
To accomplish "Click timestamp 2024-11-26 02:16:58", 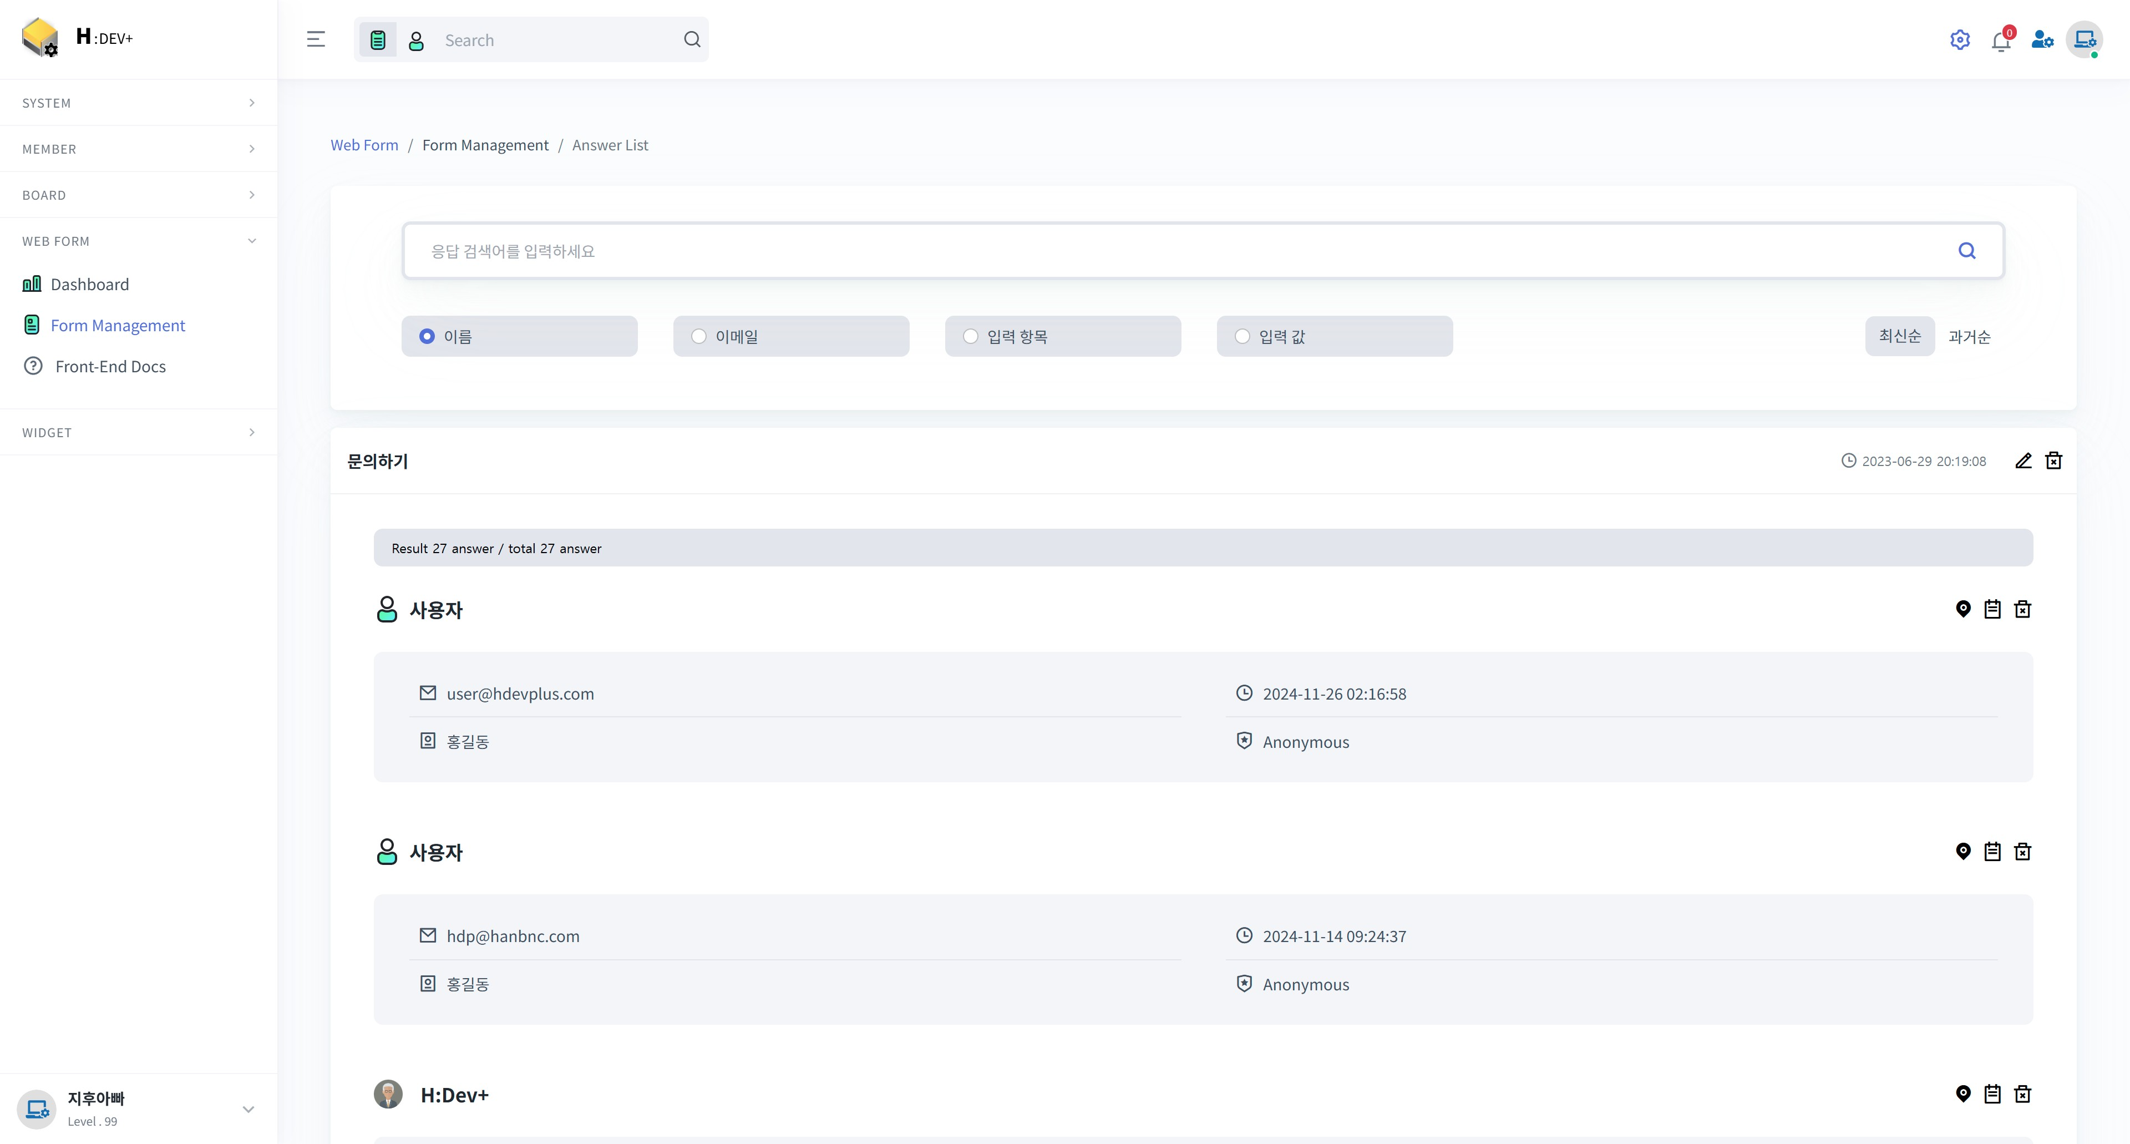I will point(1333,693).
